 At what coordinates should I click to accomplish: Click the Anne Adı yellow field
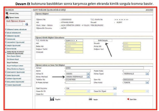pos(132,46)
